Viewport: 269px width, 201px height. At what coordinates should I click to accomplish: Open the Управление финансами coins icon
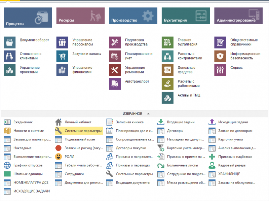pyautogui.click(x=62, y=70)
